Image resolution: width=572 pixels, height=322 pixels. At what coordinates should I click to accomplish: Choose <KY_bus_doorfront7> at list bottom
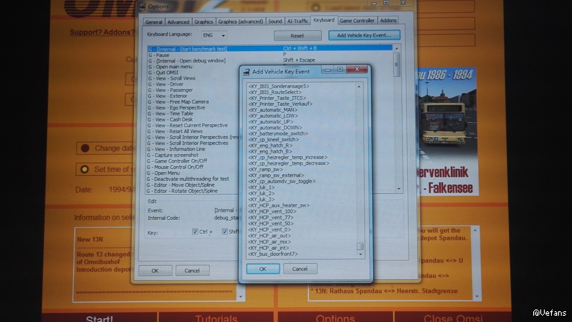point(273,254)
